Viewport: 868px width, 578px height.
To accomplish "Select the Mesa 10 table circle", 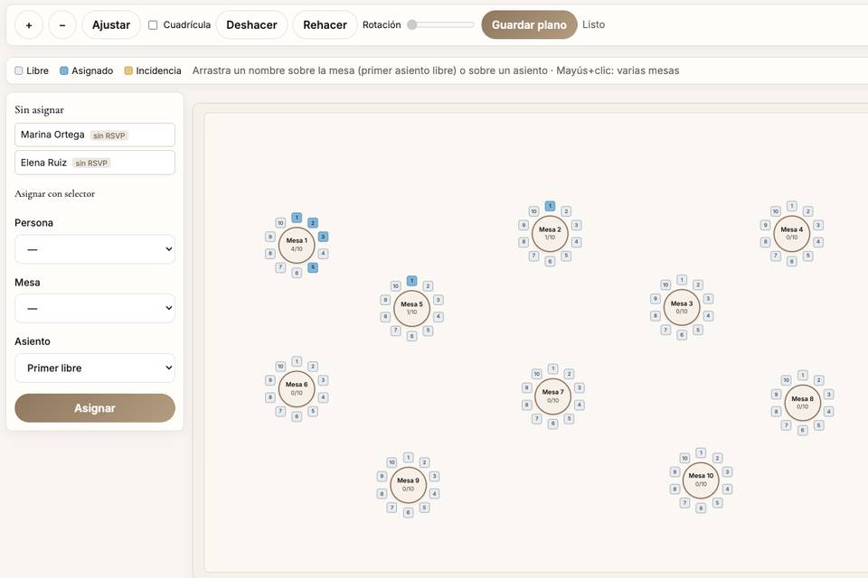I will [x=701, y=480].
